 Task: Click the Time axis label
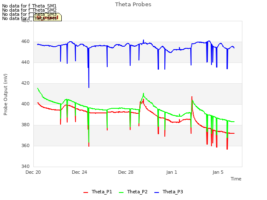click(x=236, y=179)
